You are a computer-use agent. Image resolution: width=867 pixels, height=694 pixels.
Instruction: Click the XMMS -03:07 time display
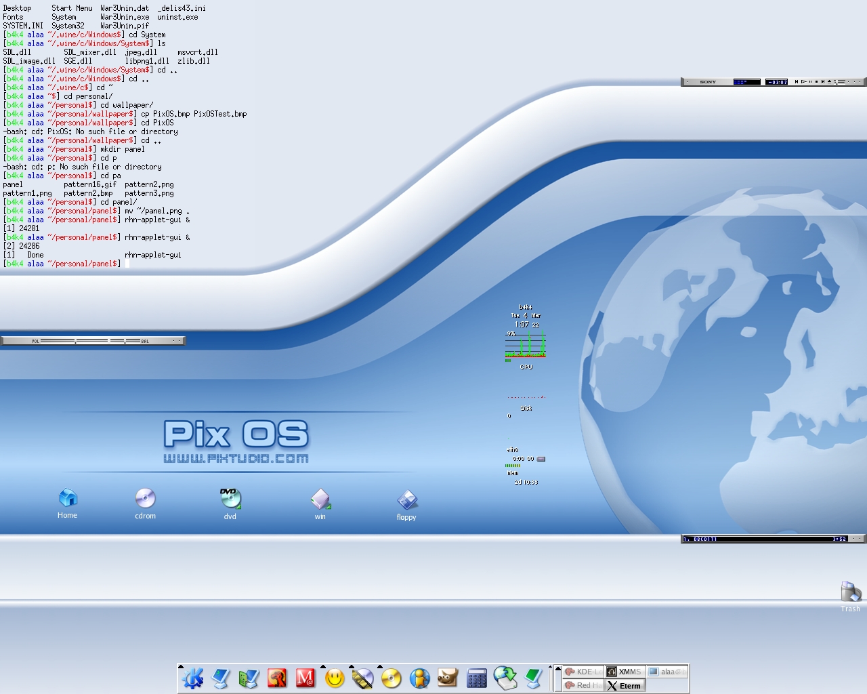point(776,82)
